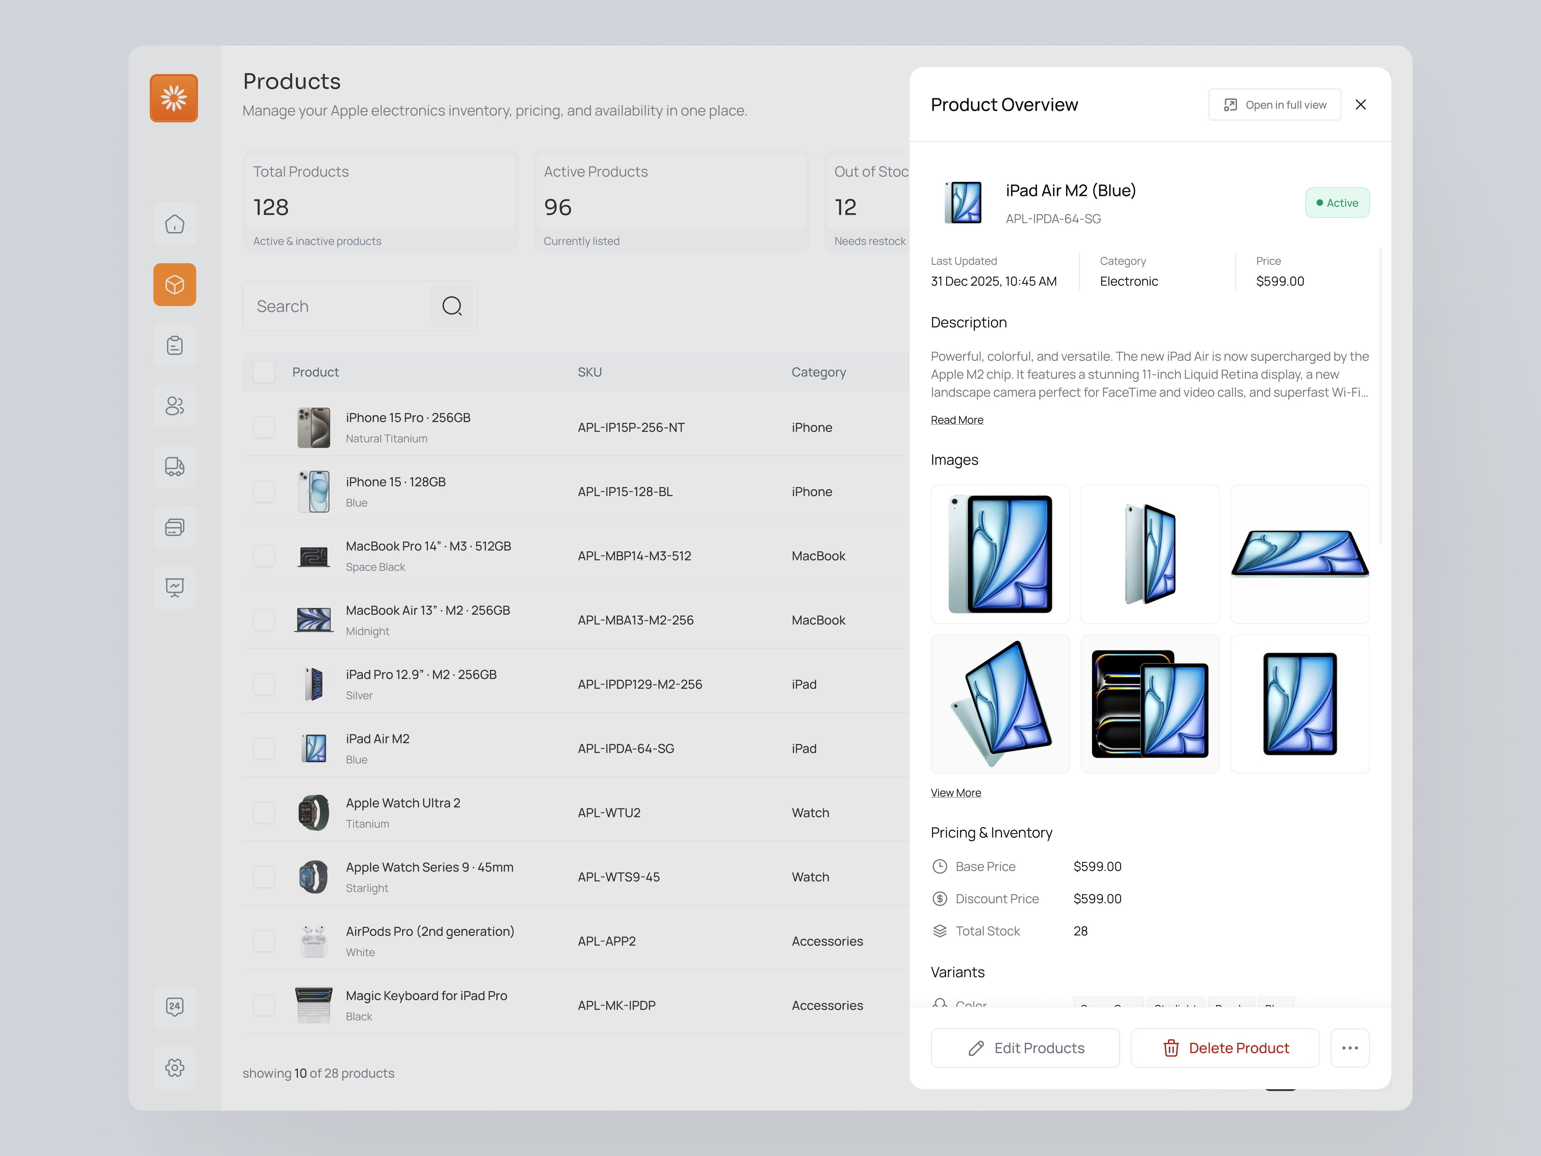
Task: Click the Delete Product button
Action: tap(1225, 1048)
